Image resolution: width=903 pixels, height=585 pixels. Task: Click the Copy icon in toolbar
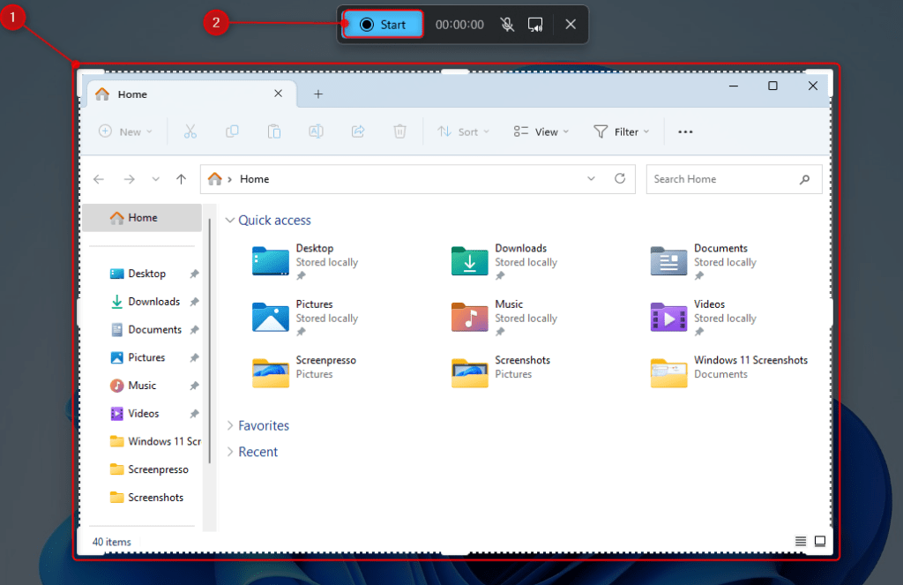[x=232, y=131]
